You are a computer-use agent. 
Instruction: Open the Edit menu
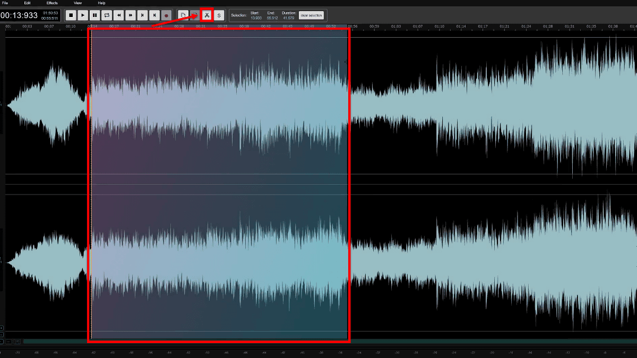[x=28, y=3]
